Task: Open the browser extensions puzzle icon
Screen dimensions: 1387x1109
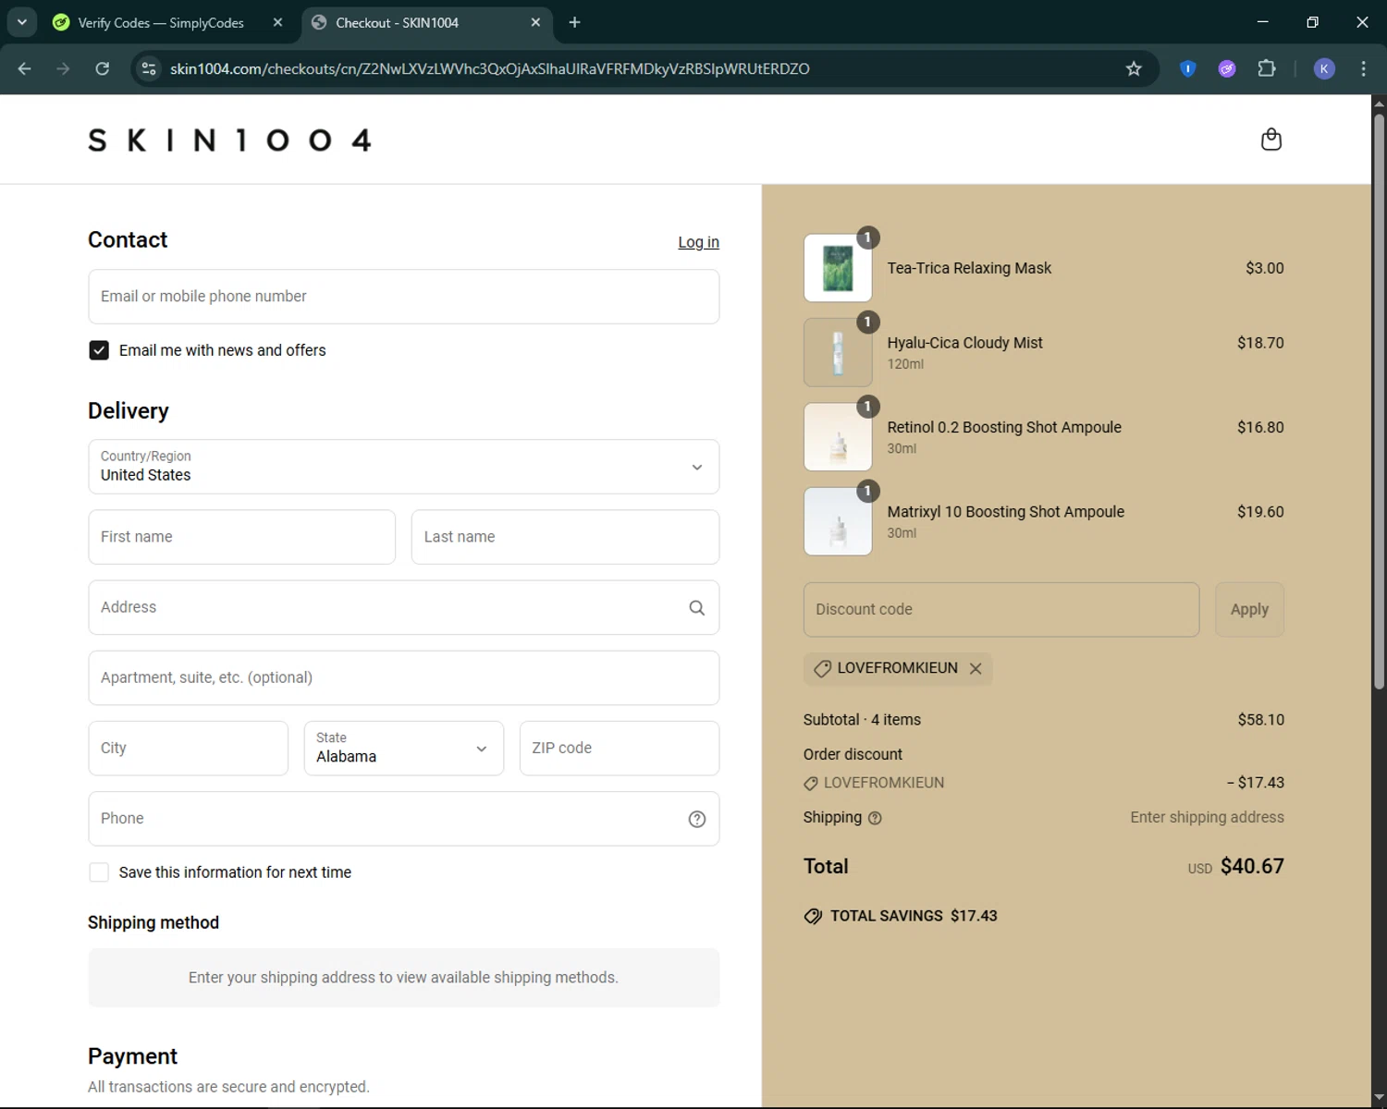Action: [1267, 68]
